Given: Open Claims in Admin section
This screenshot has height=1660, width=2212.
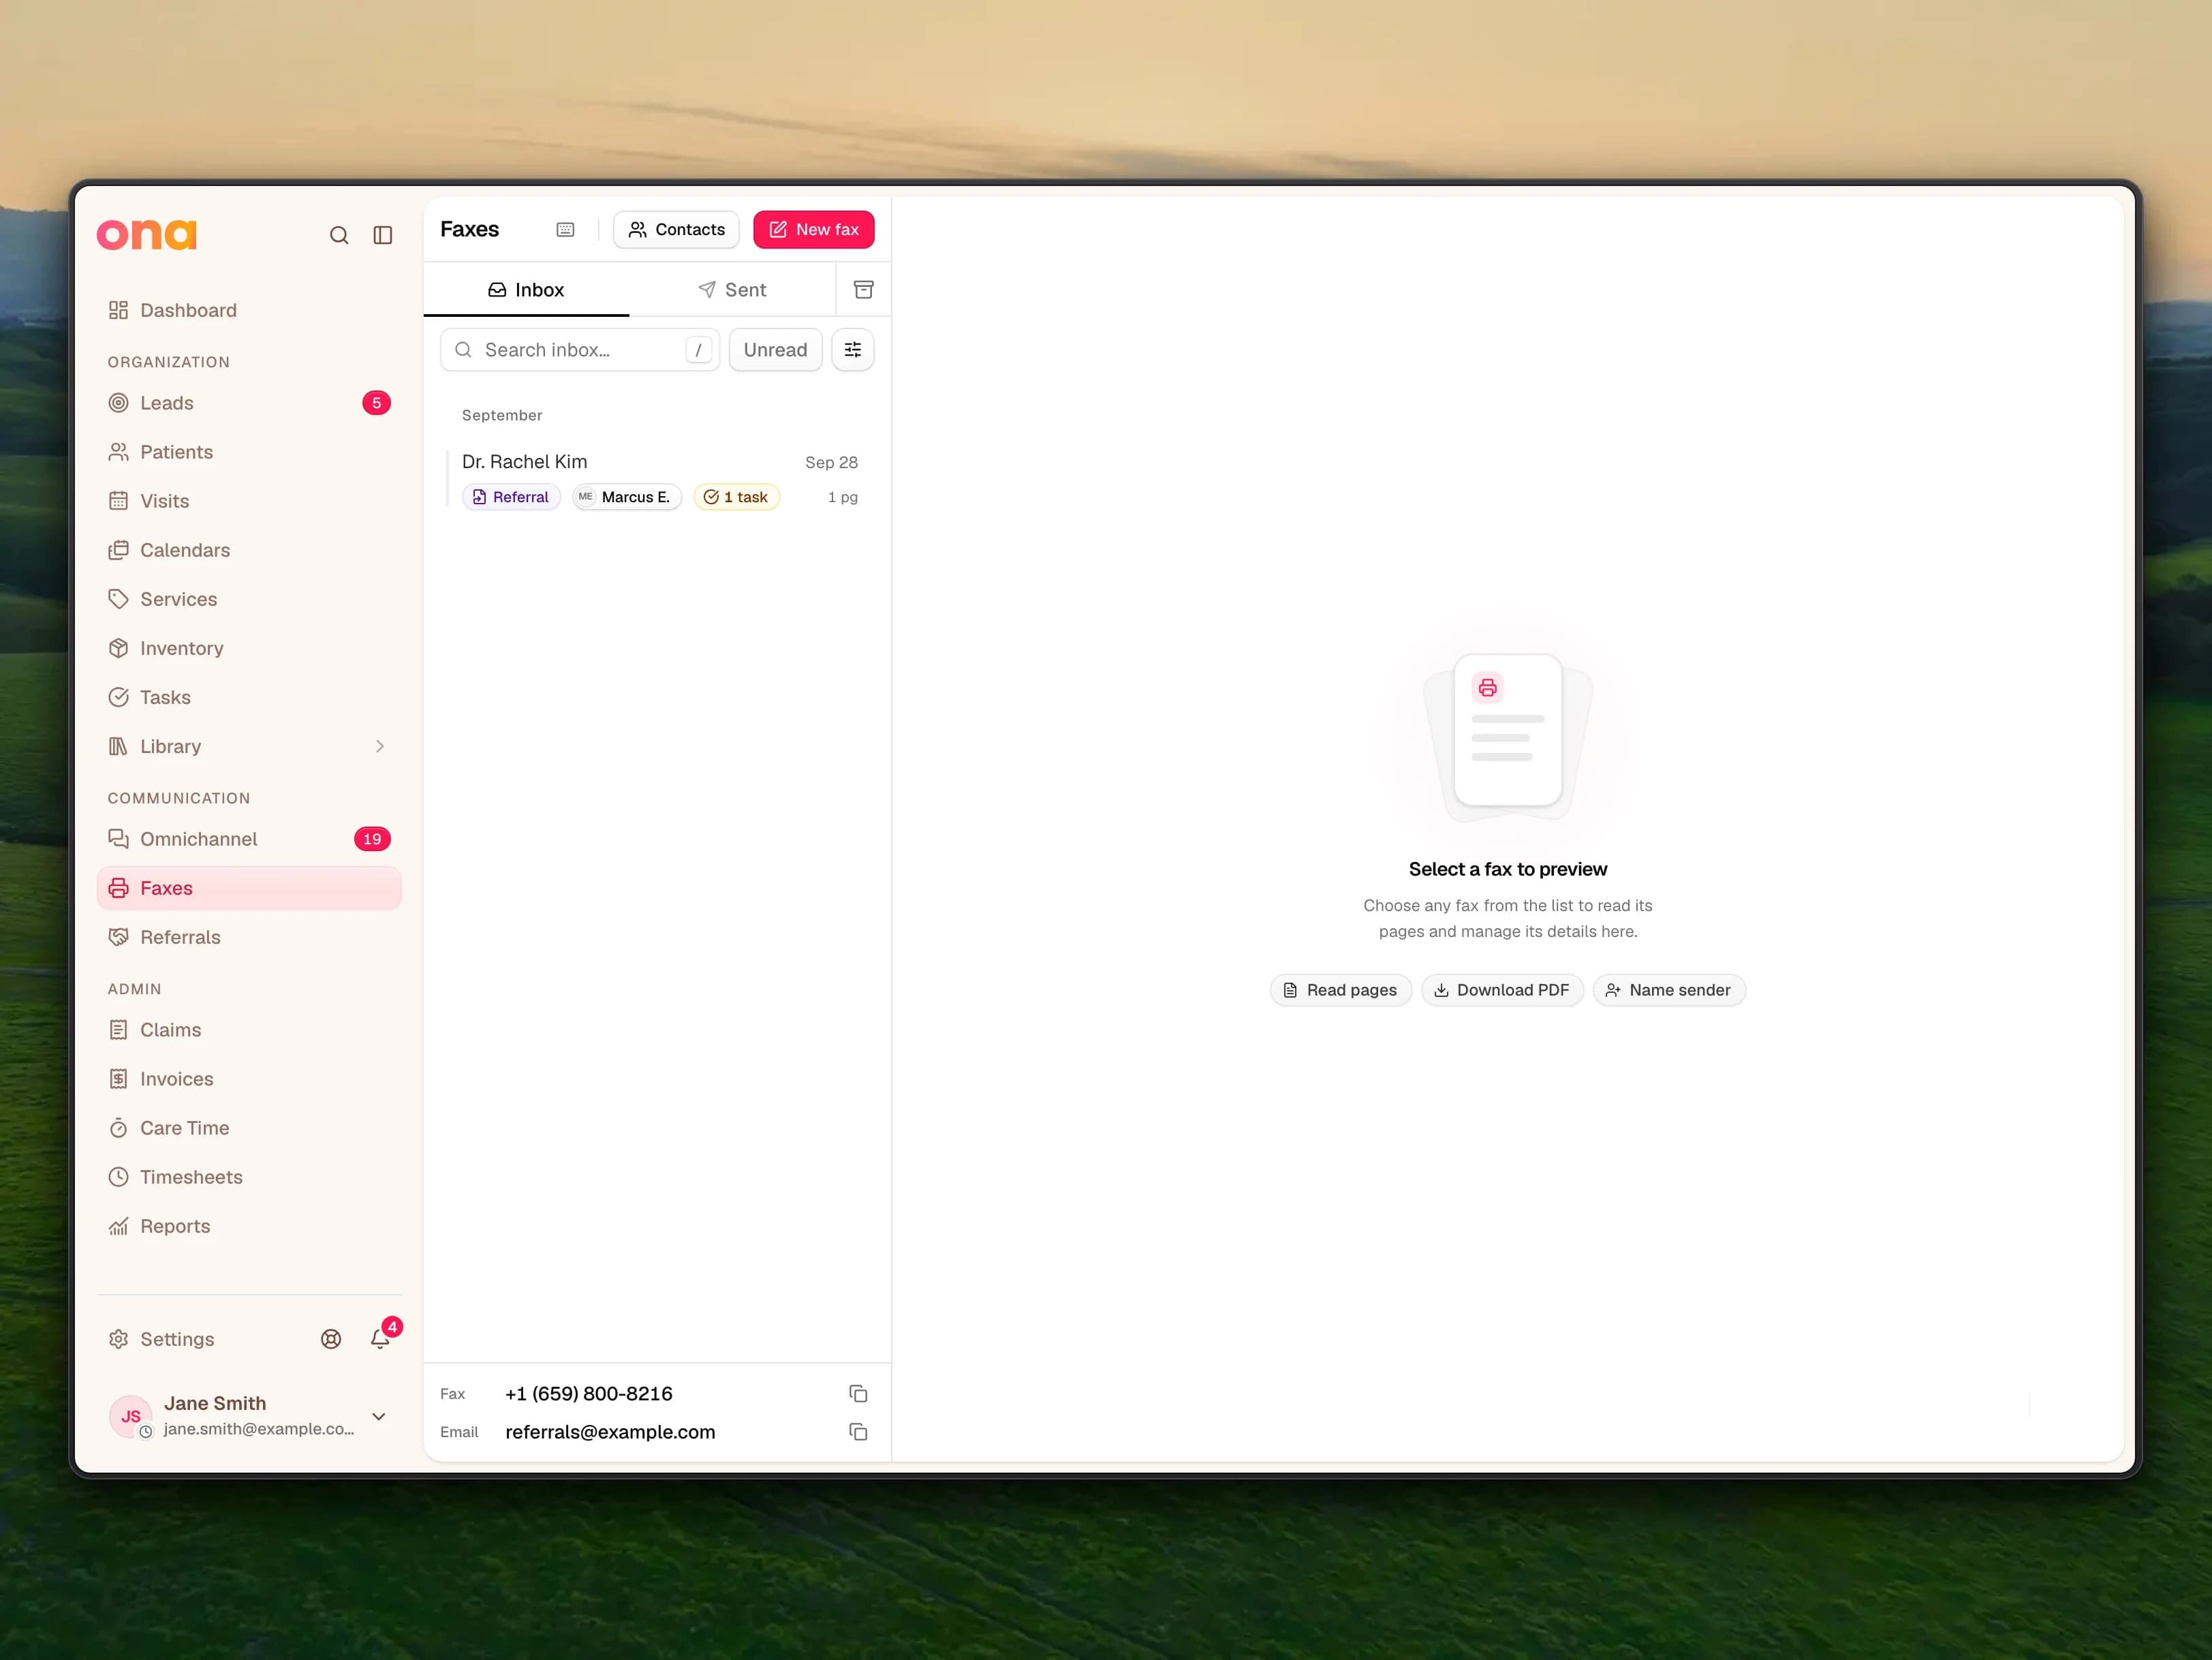Looking at the screenshot, I should pos(249,1030).
